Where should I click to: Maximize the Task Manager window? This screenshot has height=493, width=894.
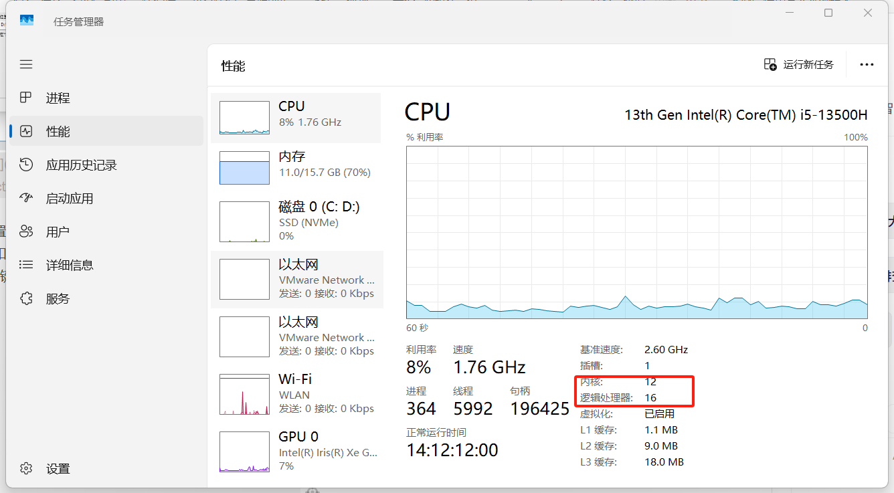[x=828, y=13]
